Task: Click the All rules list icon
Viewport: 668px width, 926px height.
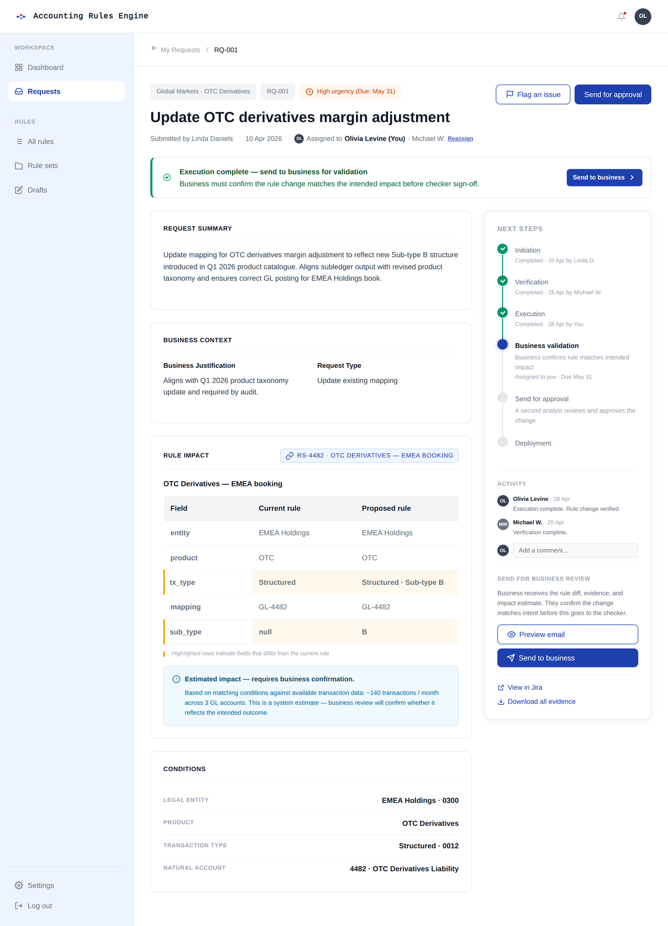Action: [x=19, y=142]
